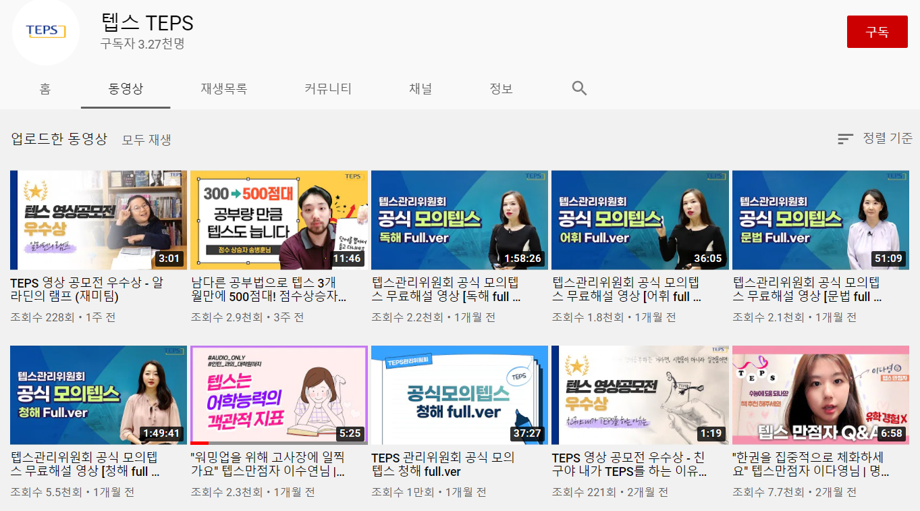Open the 1:19 영상공모전 우수상 thumbnail
Viewport: 920px width, 511px height.
(640, 396)
